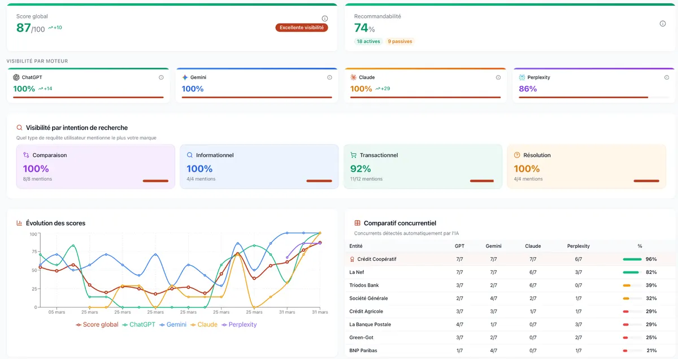Image resolution: width=678 pixels, height=359 pixels.
Task: Click the Crédit Coopératif 96% progress bar
Action: [632, 259]
